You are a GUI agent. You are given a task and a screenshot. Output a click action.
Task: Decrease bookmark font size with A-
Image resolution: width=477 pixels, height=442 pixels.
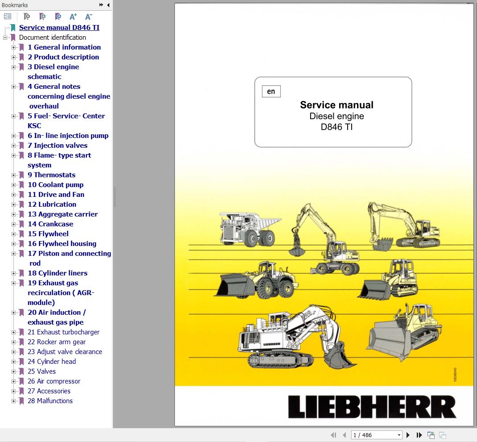click(88, 17)
